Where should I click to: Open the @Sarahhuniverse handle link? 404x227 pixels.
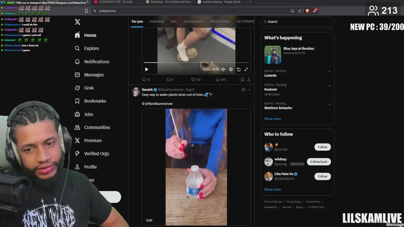(x=171, y=90)
